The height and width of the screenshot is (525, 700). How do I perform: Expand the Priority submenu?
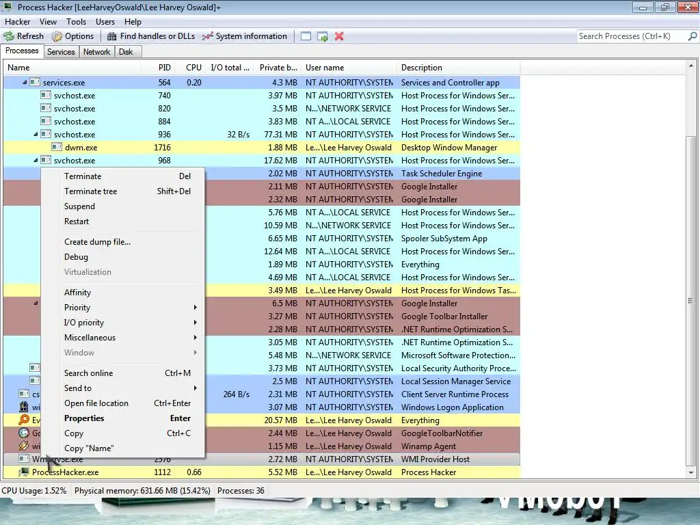[x=131, y=308]
